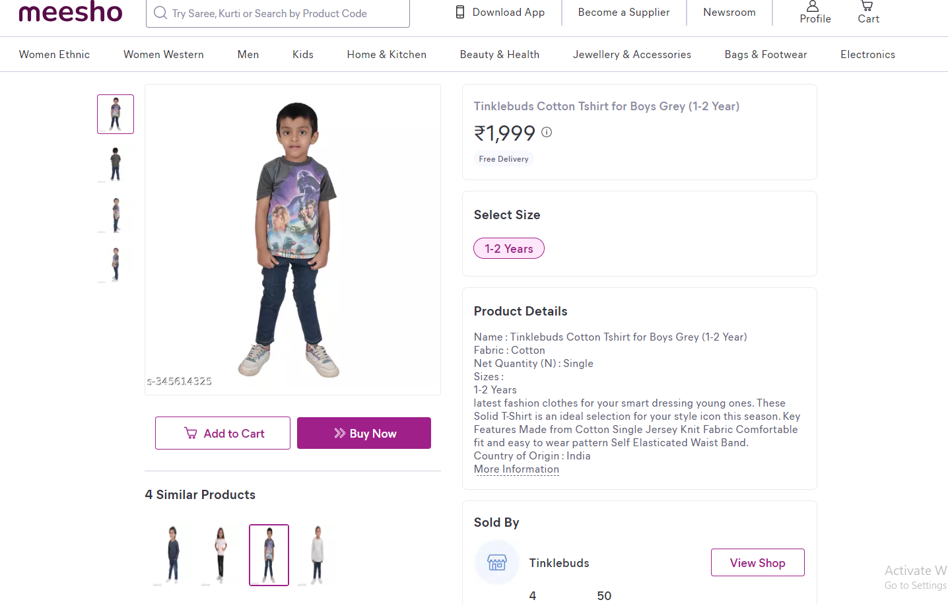
Task: Open Women Ethnic category menu
Action: 54,55
